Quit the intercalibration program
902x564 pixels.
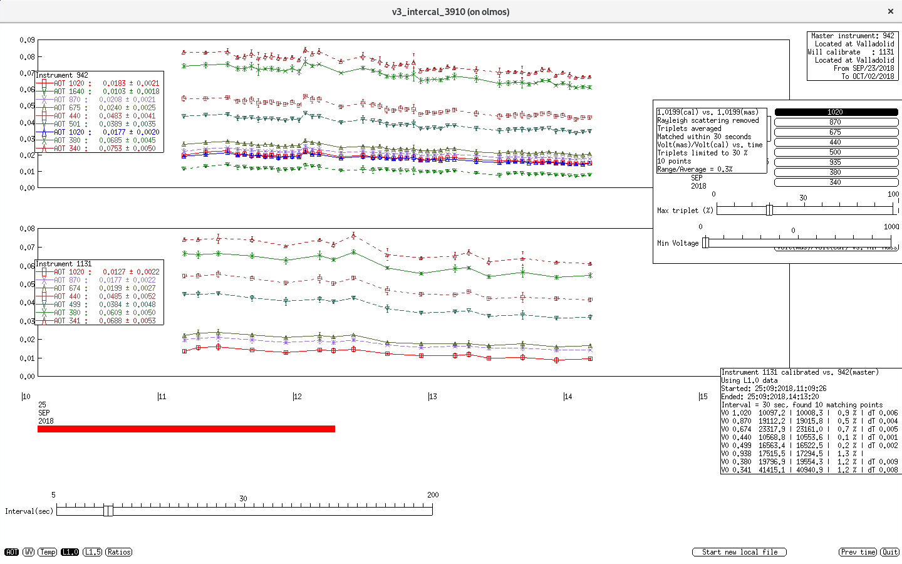889,552
